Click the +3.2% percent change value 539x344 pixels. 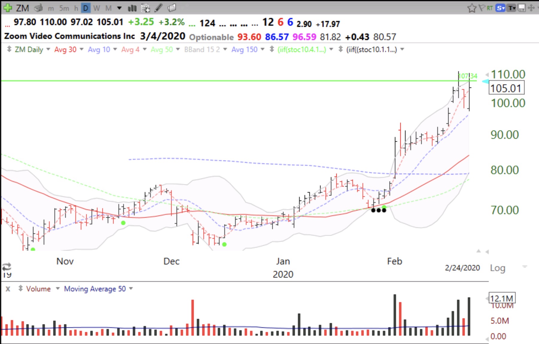[171, 22]
